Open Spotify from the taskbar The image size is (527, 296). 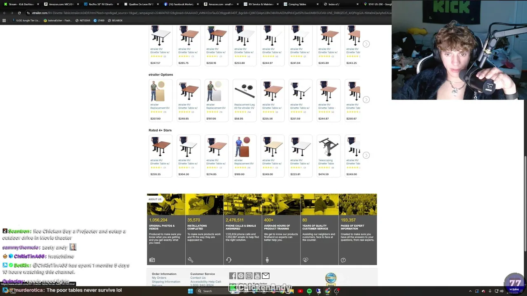(x=309, y=291)
